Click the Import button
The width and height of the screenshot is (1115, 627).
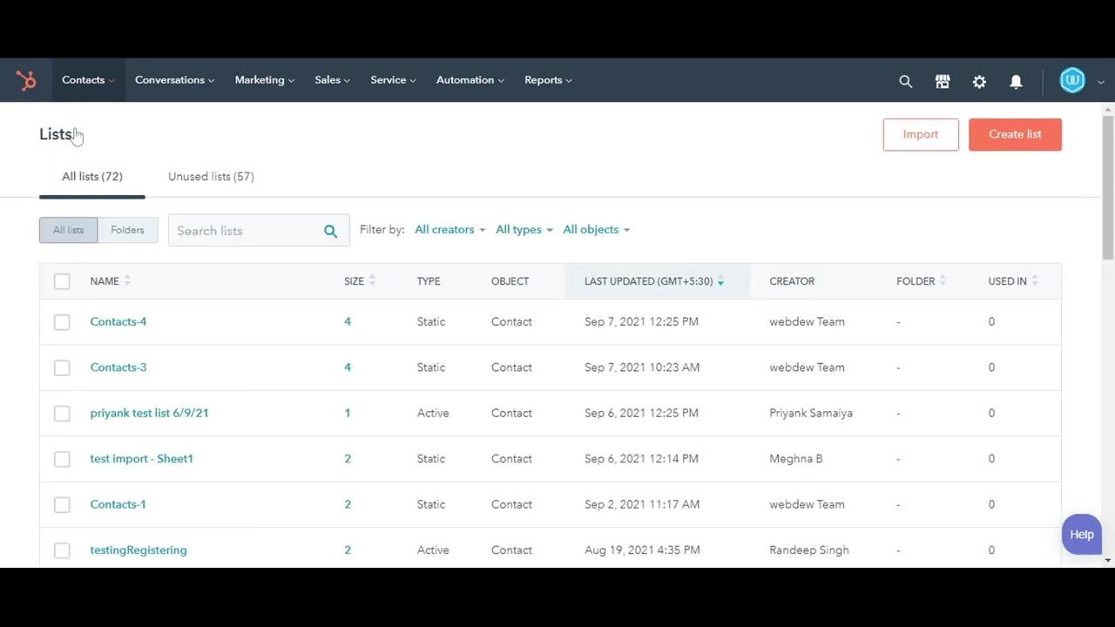pos(921,135)
